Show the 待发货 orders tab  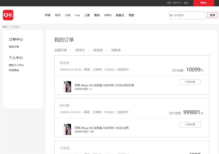(x=98, y=50)
